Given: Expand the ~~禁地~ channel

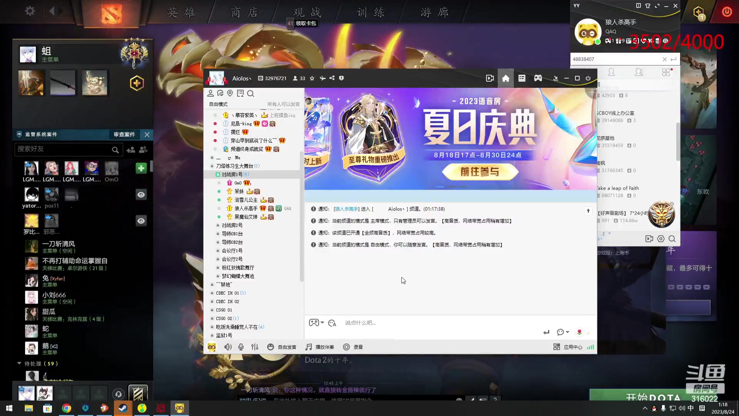Looking at the screenshot, I should 224,285.
